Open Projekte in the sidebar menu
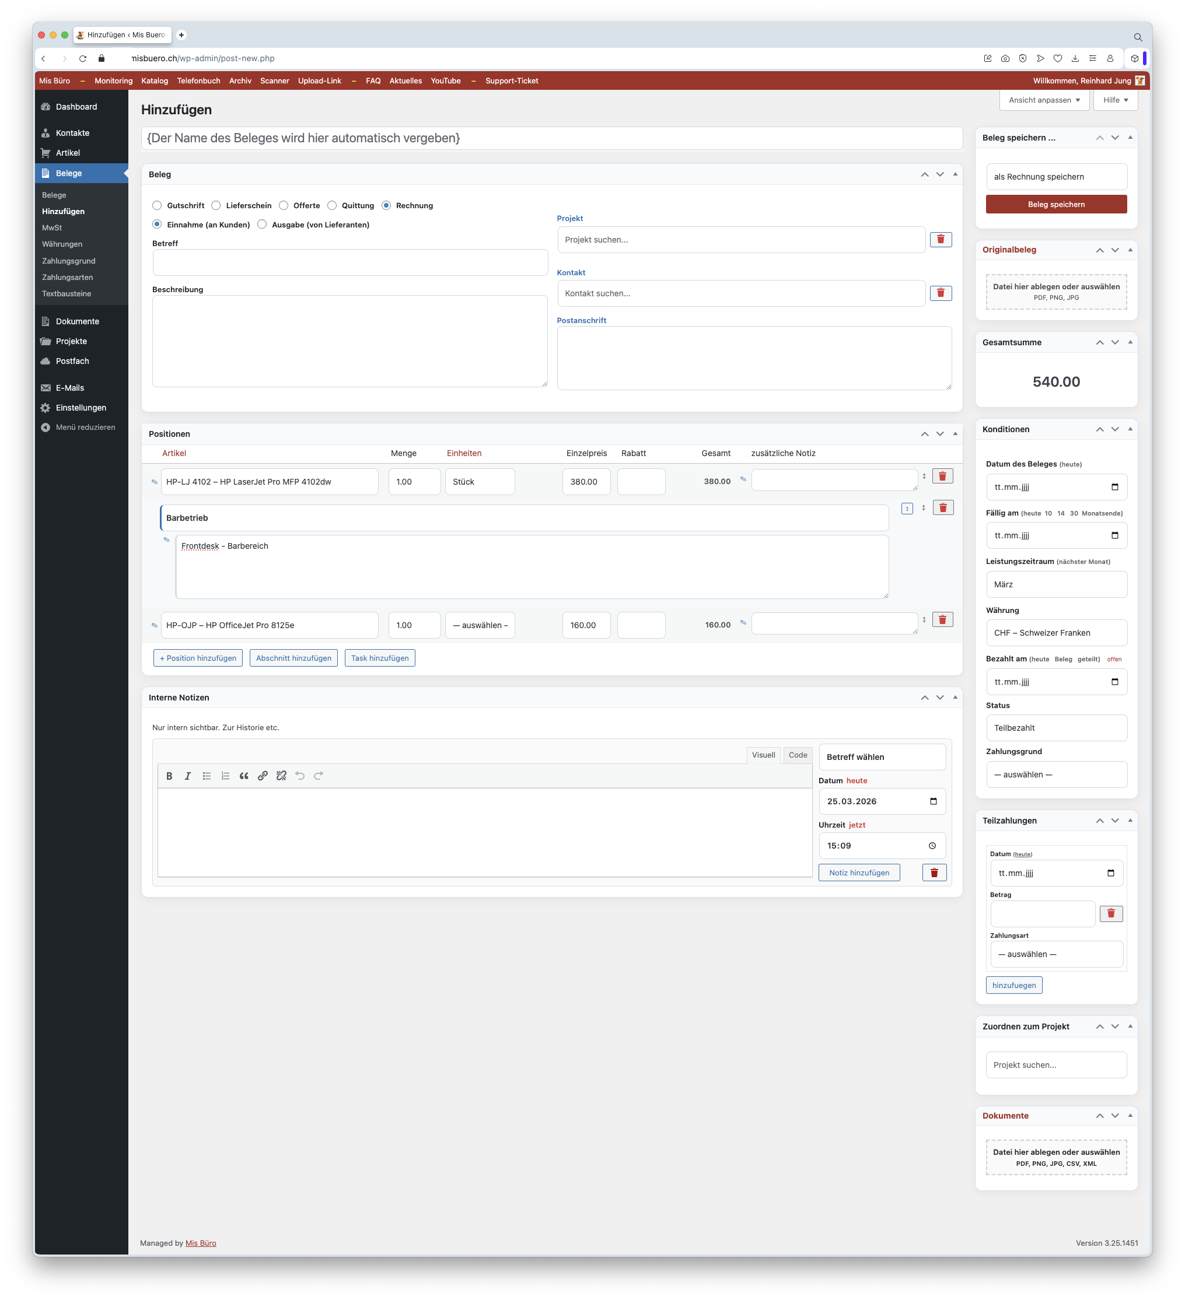This screenshot has width=1185, height=1300. click(71, 341)
